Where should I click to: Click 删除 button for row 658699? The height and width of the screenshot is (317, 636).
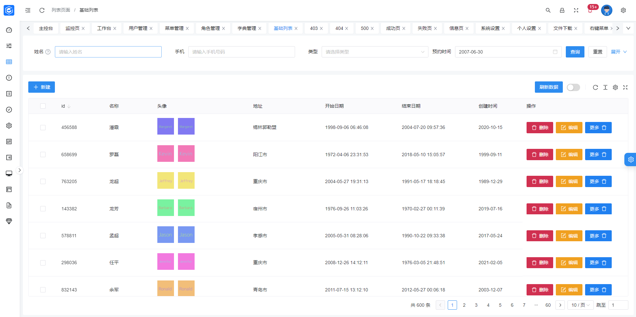tap(540, 155)
